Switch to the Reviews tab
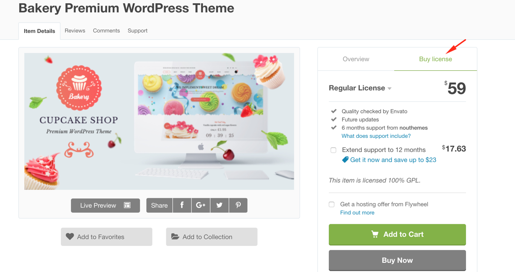 [75, 31]
